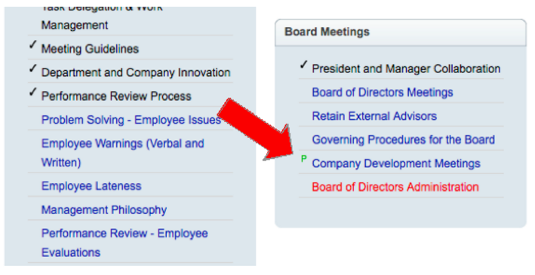Screen dimensions: 535x275
Task: Click checkmark beside Department and Company Innovation
Action: click(32, 68)
